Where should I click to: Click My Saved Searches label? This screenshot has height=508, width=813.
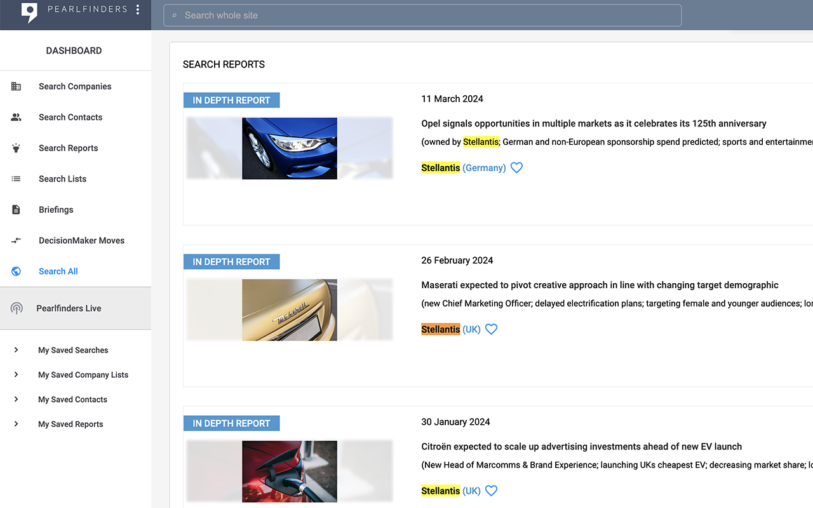pyautogui.click(x=73, y=350)
